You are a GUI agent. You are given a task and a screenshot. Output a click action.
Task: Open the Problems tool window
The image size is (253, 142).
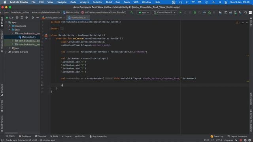pos(25,136)
